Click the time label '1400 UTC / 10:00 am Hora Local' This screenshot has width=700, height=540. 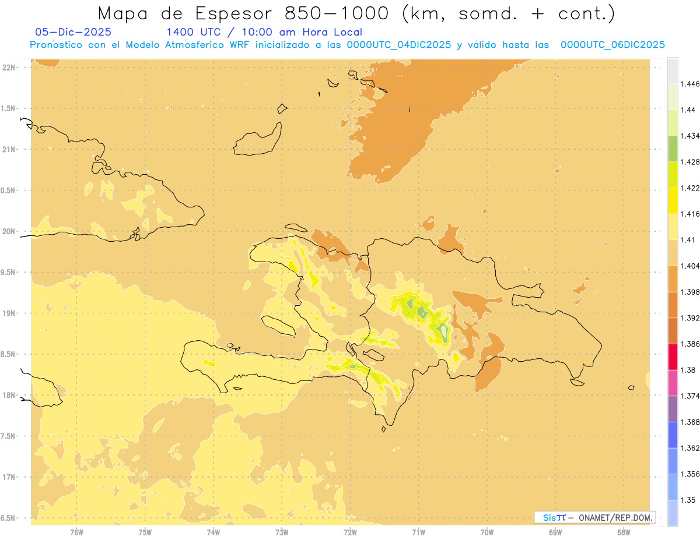point(264,33)
